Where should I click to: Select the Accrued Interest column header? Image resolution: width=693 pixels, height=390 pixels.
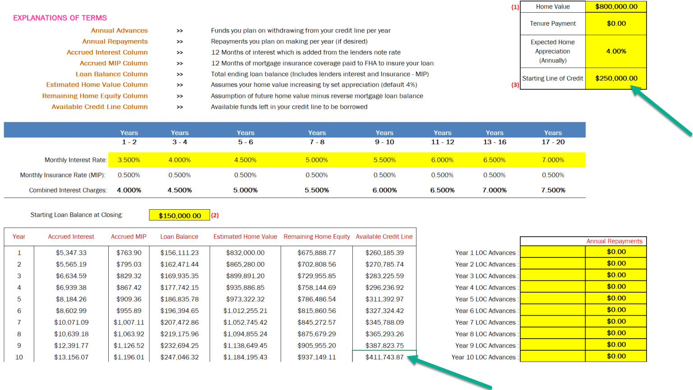tap(71, 236)
